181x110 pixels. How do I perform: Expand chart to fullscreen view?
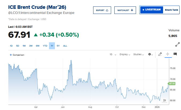pos(177,44)
